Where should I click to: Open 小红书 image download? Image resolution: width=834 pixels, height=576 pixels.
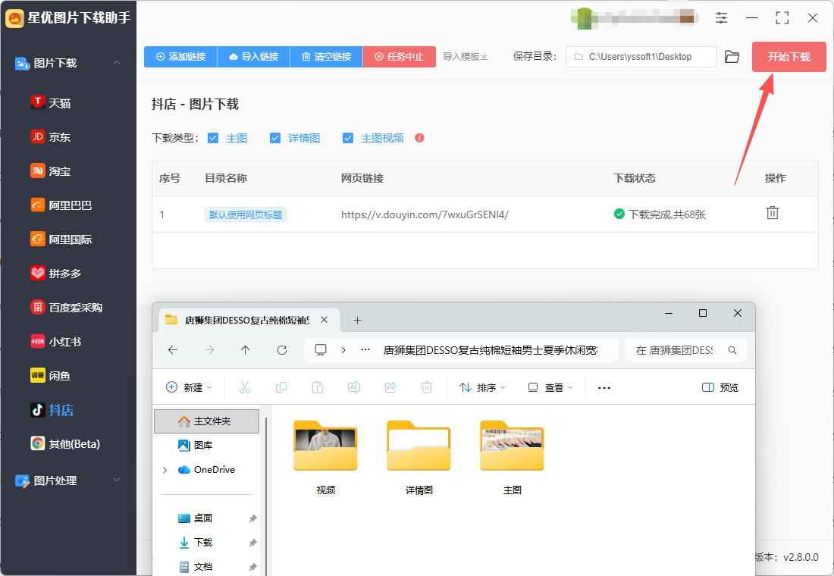[56, 342]
